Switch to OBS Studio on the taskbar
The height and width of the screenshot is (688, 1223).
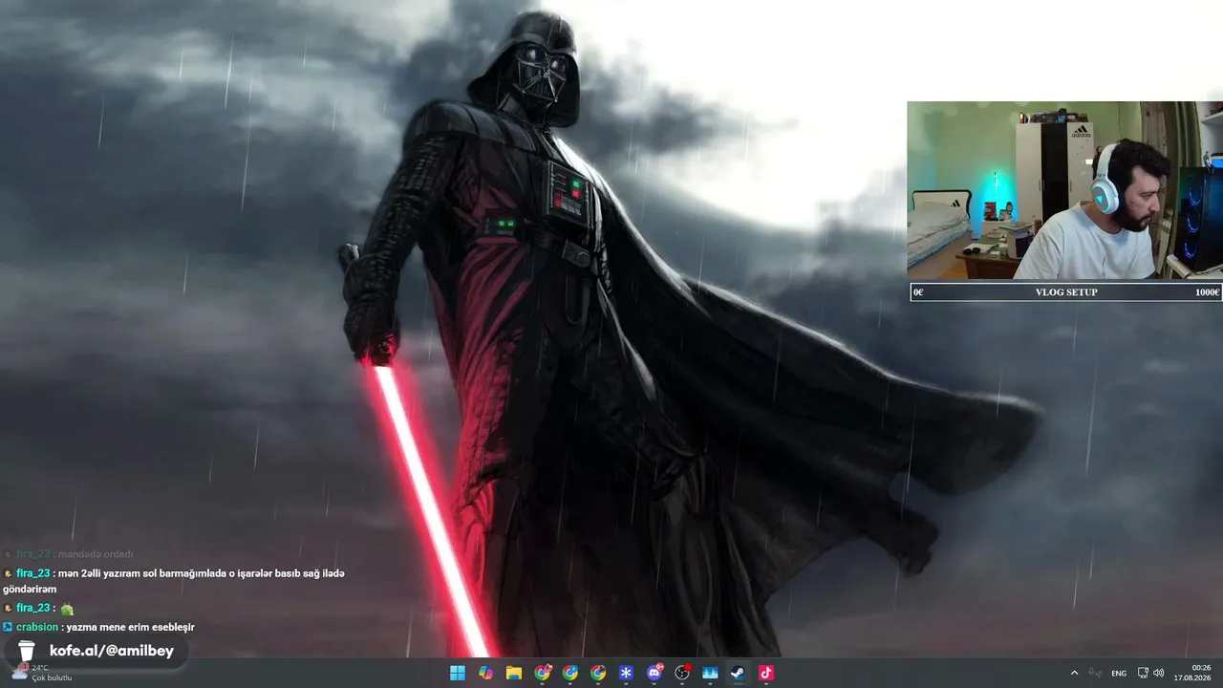click(x=682, y=673)
